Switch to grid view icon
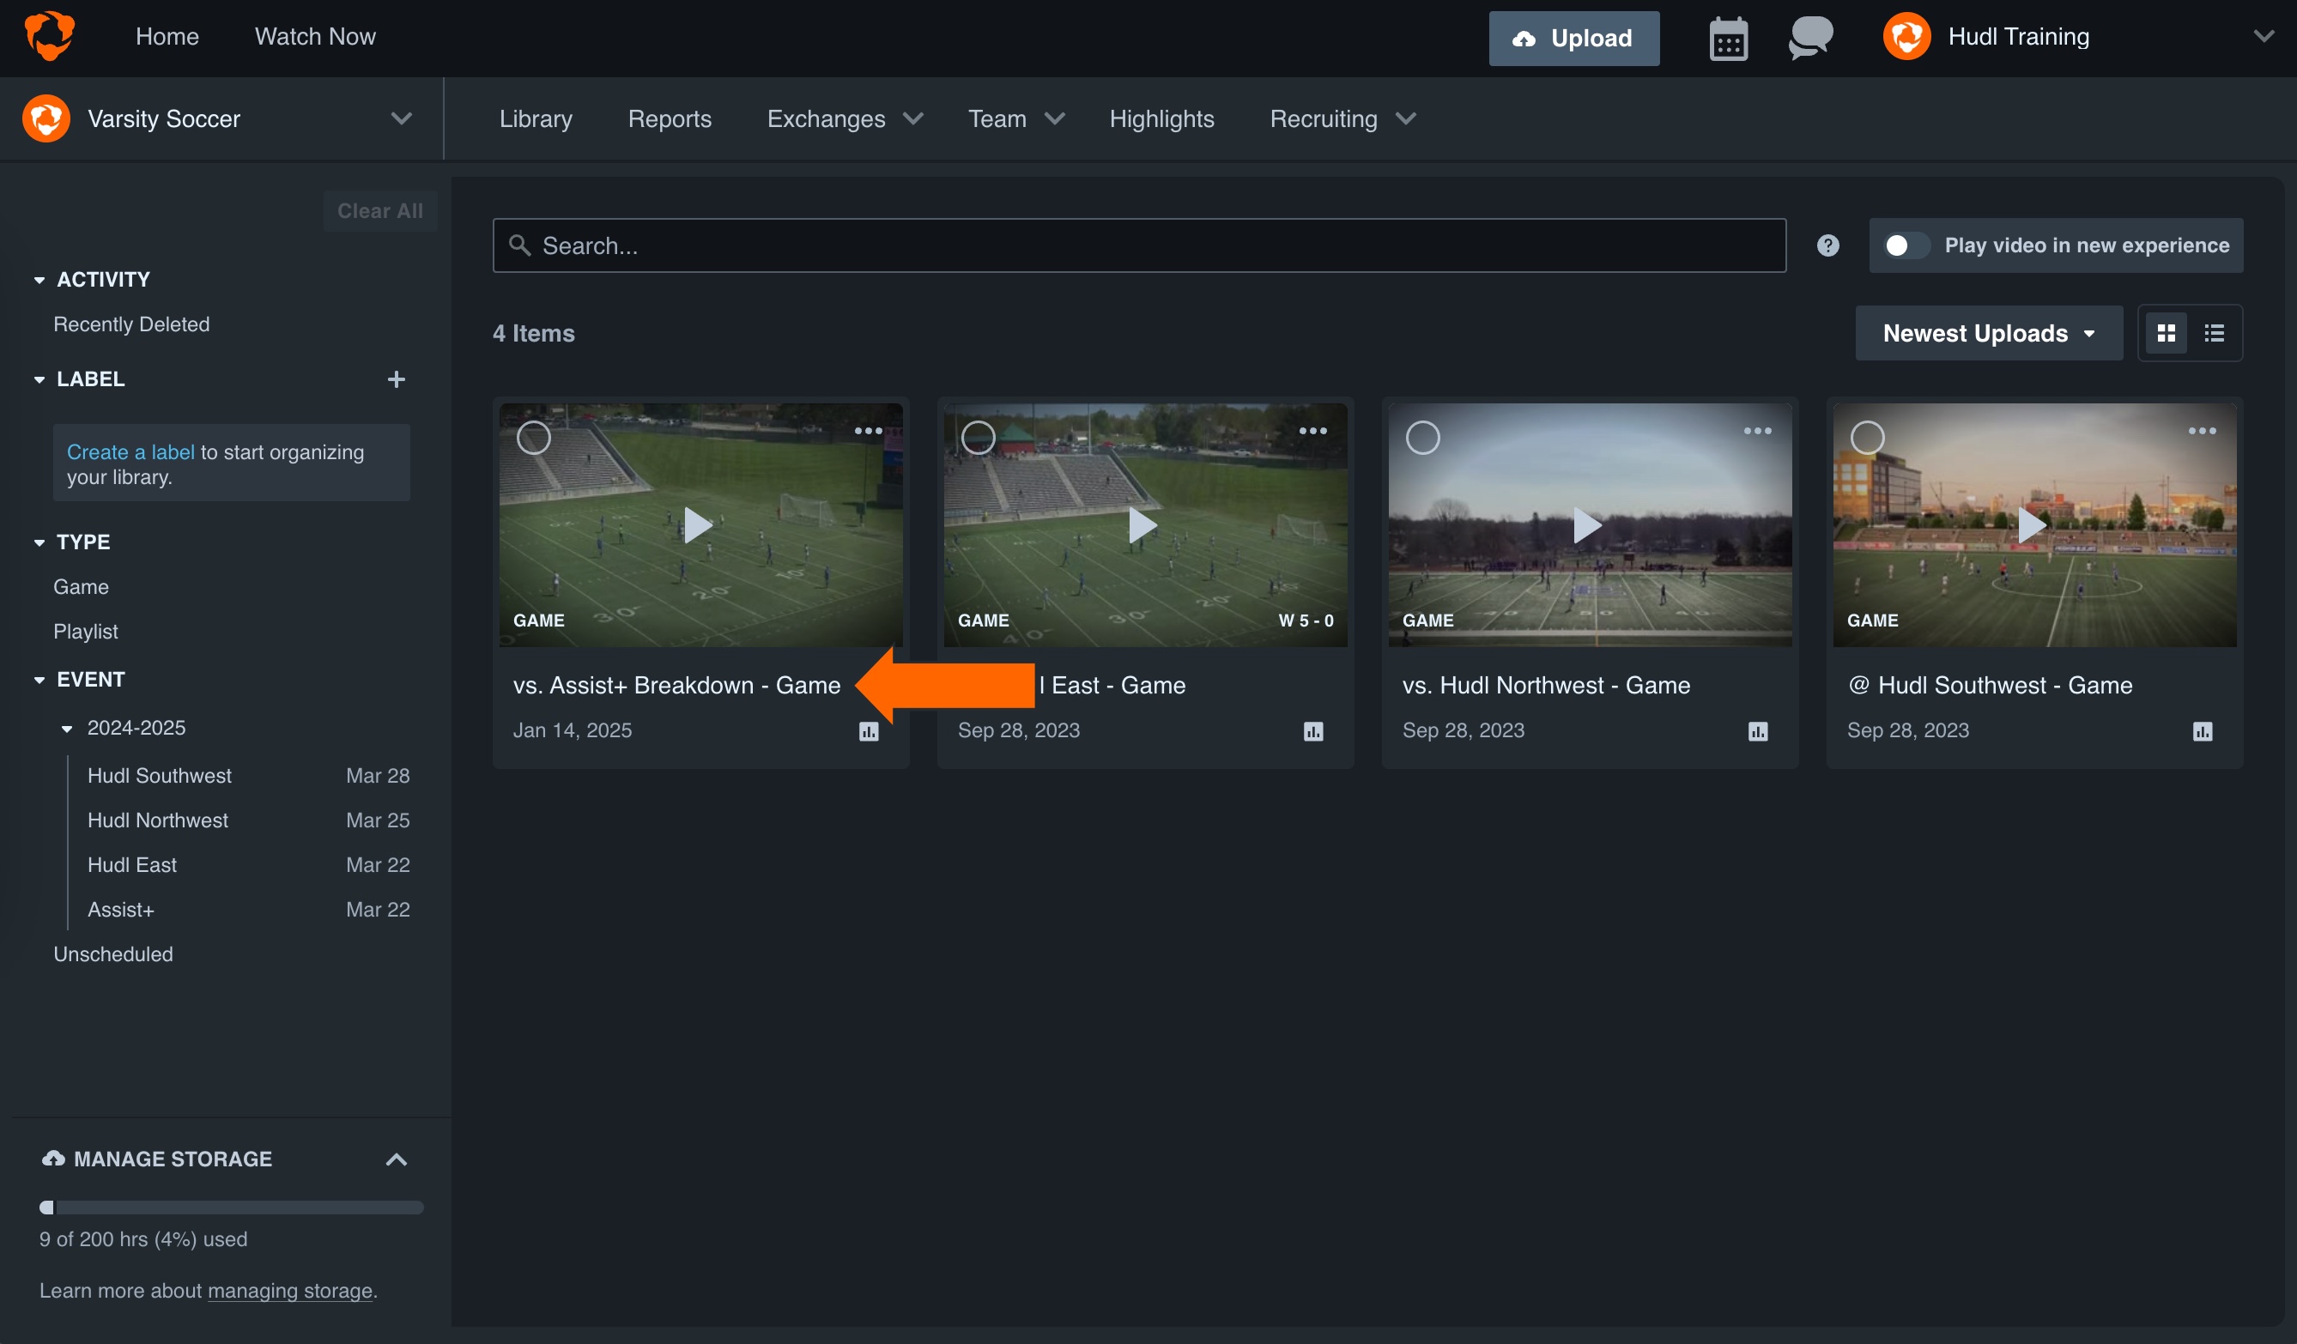This screenshot has height=1344, width=2297. pyautogui.click(x=2167, y=333)
